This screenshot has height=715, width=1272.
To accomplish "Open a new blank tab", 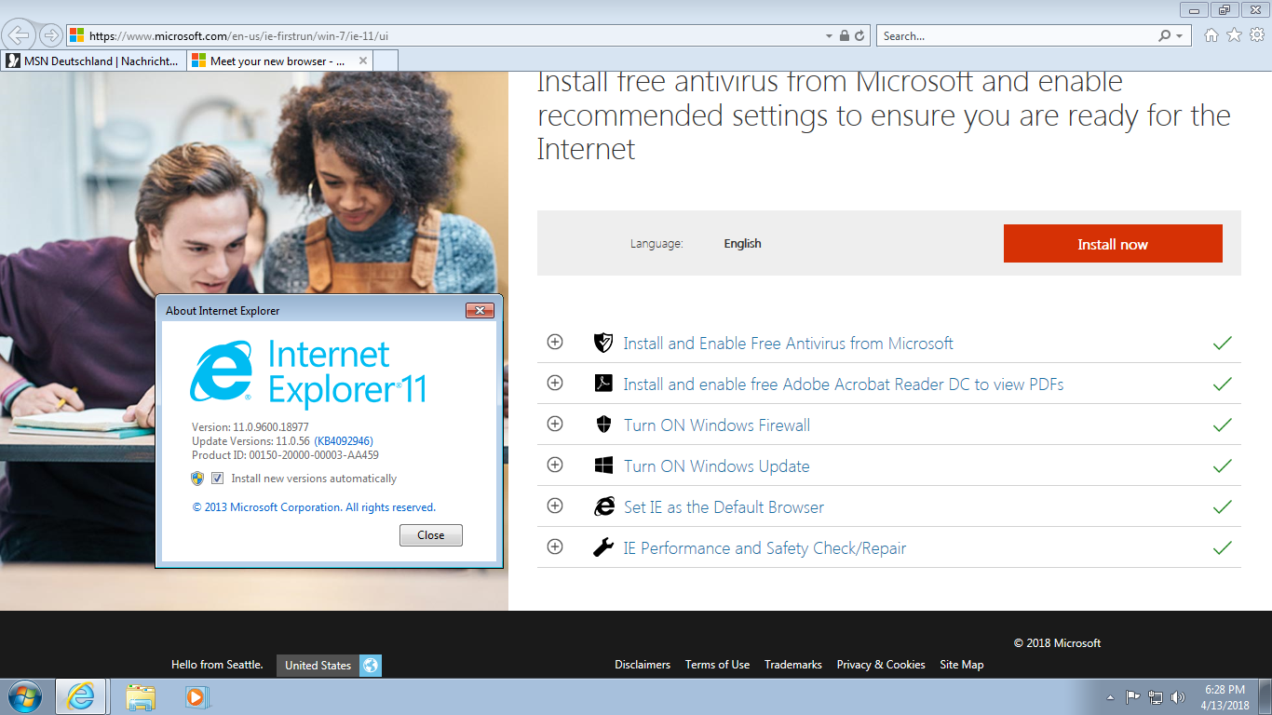I will 386,61.
